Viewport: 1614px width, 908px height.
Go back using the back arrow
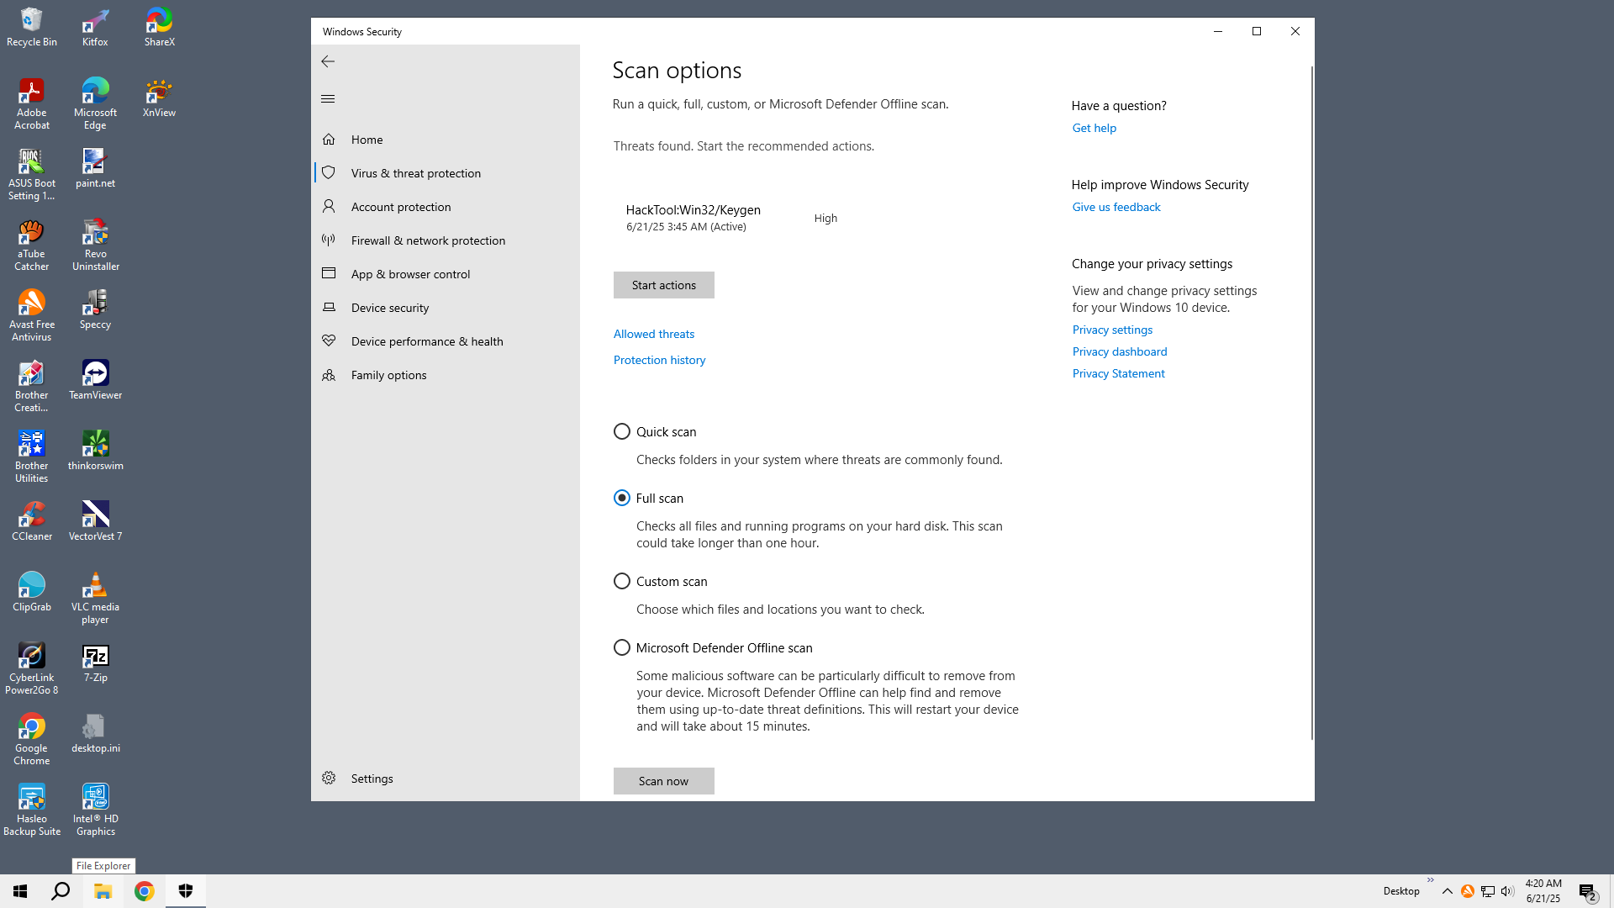pos(328,61)
